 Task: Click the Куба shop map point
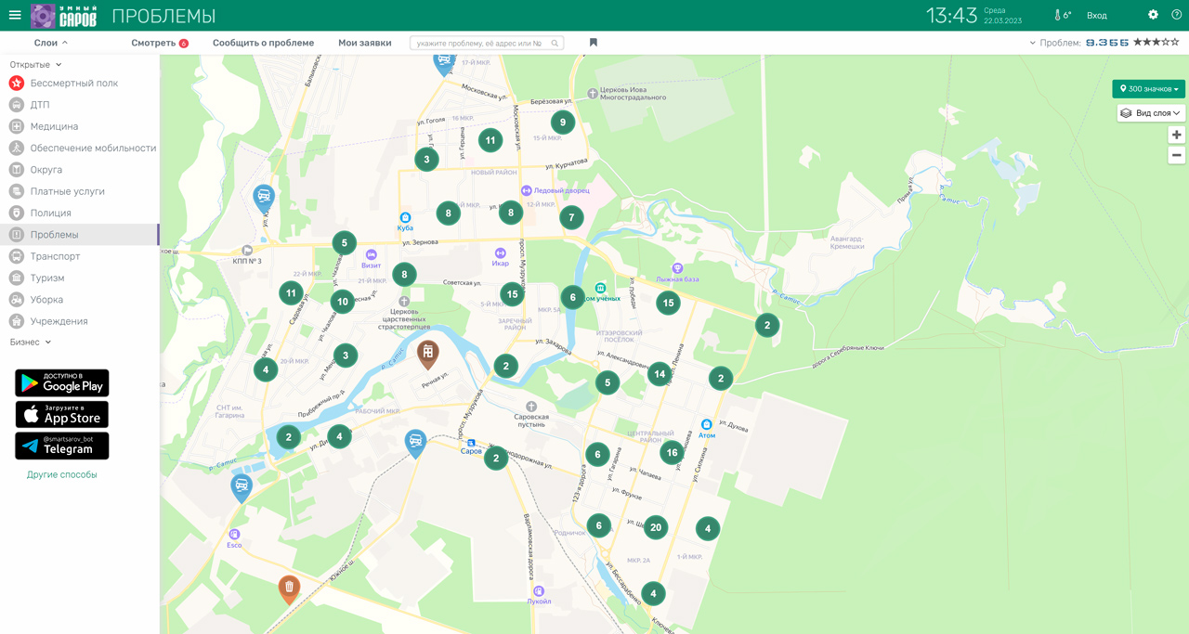pyautogui.click(x=405, y=217)
